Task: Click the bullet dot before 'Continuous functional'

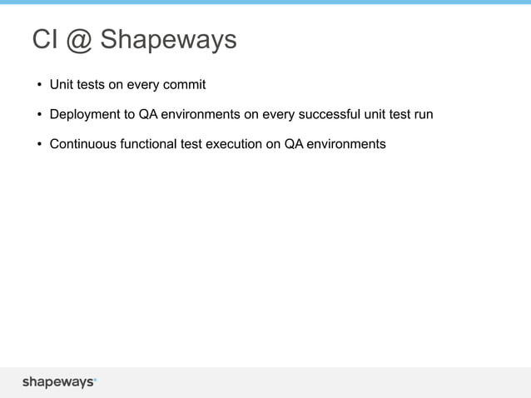Action: [39, 144]
